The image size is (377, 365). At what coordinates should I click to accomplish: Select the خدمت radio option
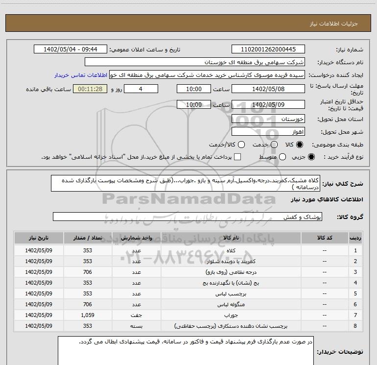click(274, 145)
